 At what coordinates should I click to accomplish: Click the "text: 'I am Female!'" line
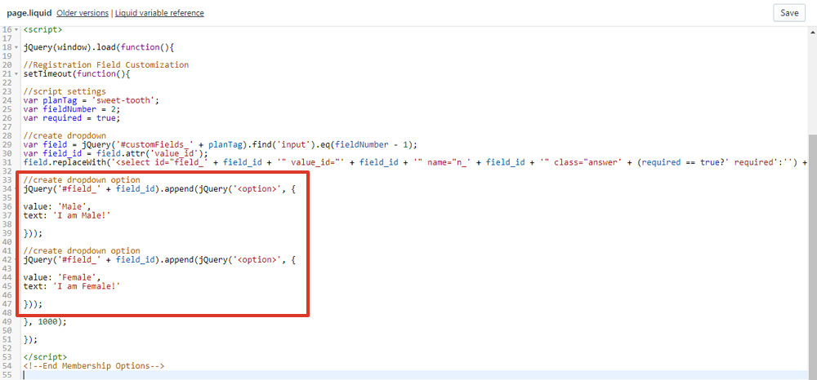point(72,286)
